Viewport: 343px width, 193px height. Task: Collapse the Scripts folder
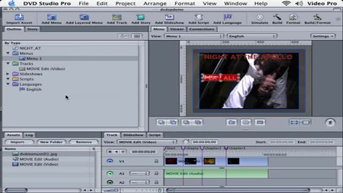click(8, 79)
